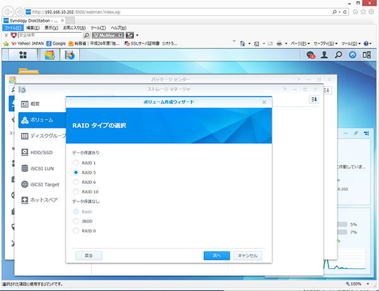Click the McAfee secure search field
The width and height of the screenshot is (379, 291).
point(50,35)
